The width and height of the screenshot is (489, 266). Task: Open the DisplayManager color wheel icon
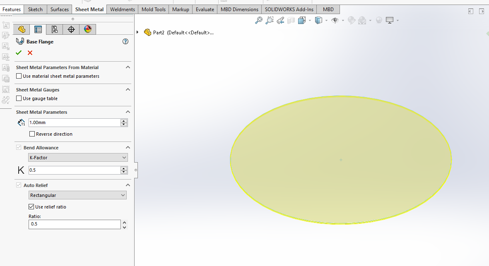click(x=87, y=29)
